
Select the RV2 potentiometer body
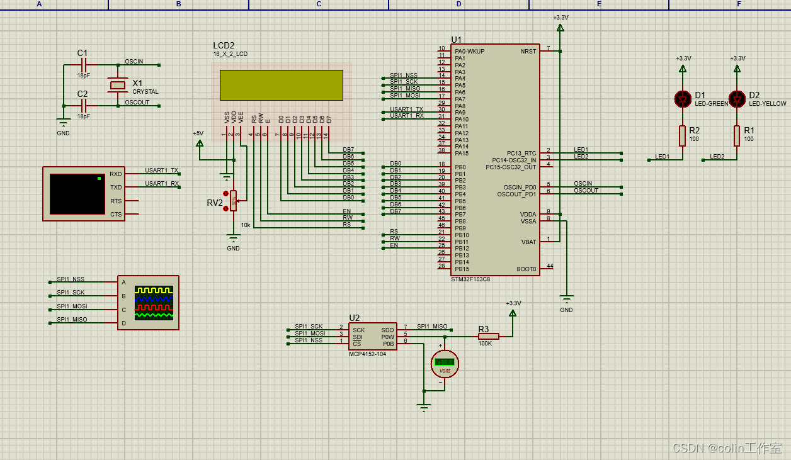coord(234,201)
